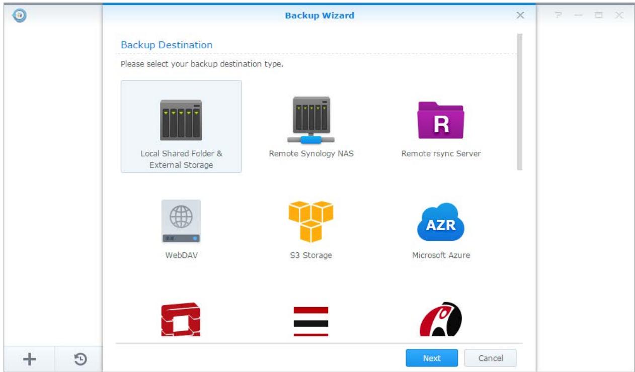Click the 'Microsoft Azure' label text
This screenshot has width=635, height=372.
click(441, 255)
